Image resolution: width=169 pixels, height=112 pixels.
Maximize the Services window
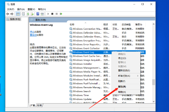tap(143, 4)
